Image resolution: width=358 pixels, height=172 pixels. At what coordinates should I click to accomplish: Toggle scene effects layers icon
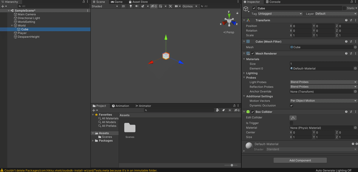click(x=143, y=6)
